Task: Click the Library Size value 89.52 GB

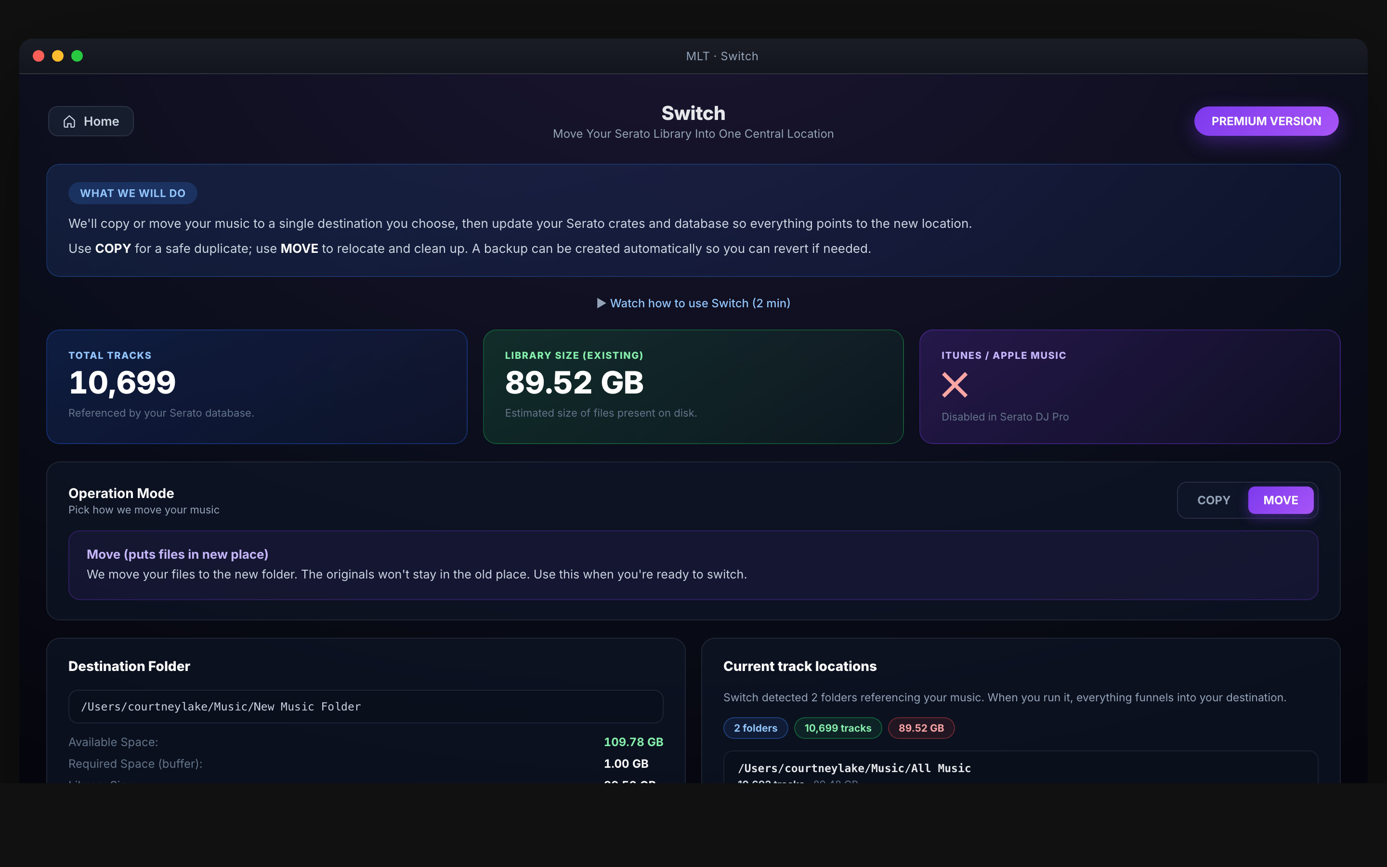Action: pos(574,382)
